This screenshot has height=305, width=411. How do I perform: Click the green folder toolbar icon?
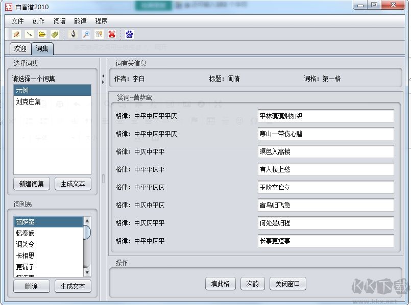(55, 34)
